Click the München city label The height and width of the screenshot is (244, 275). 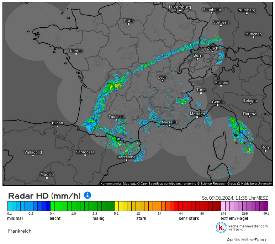click(254, 34)
